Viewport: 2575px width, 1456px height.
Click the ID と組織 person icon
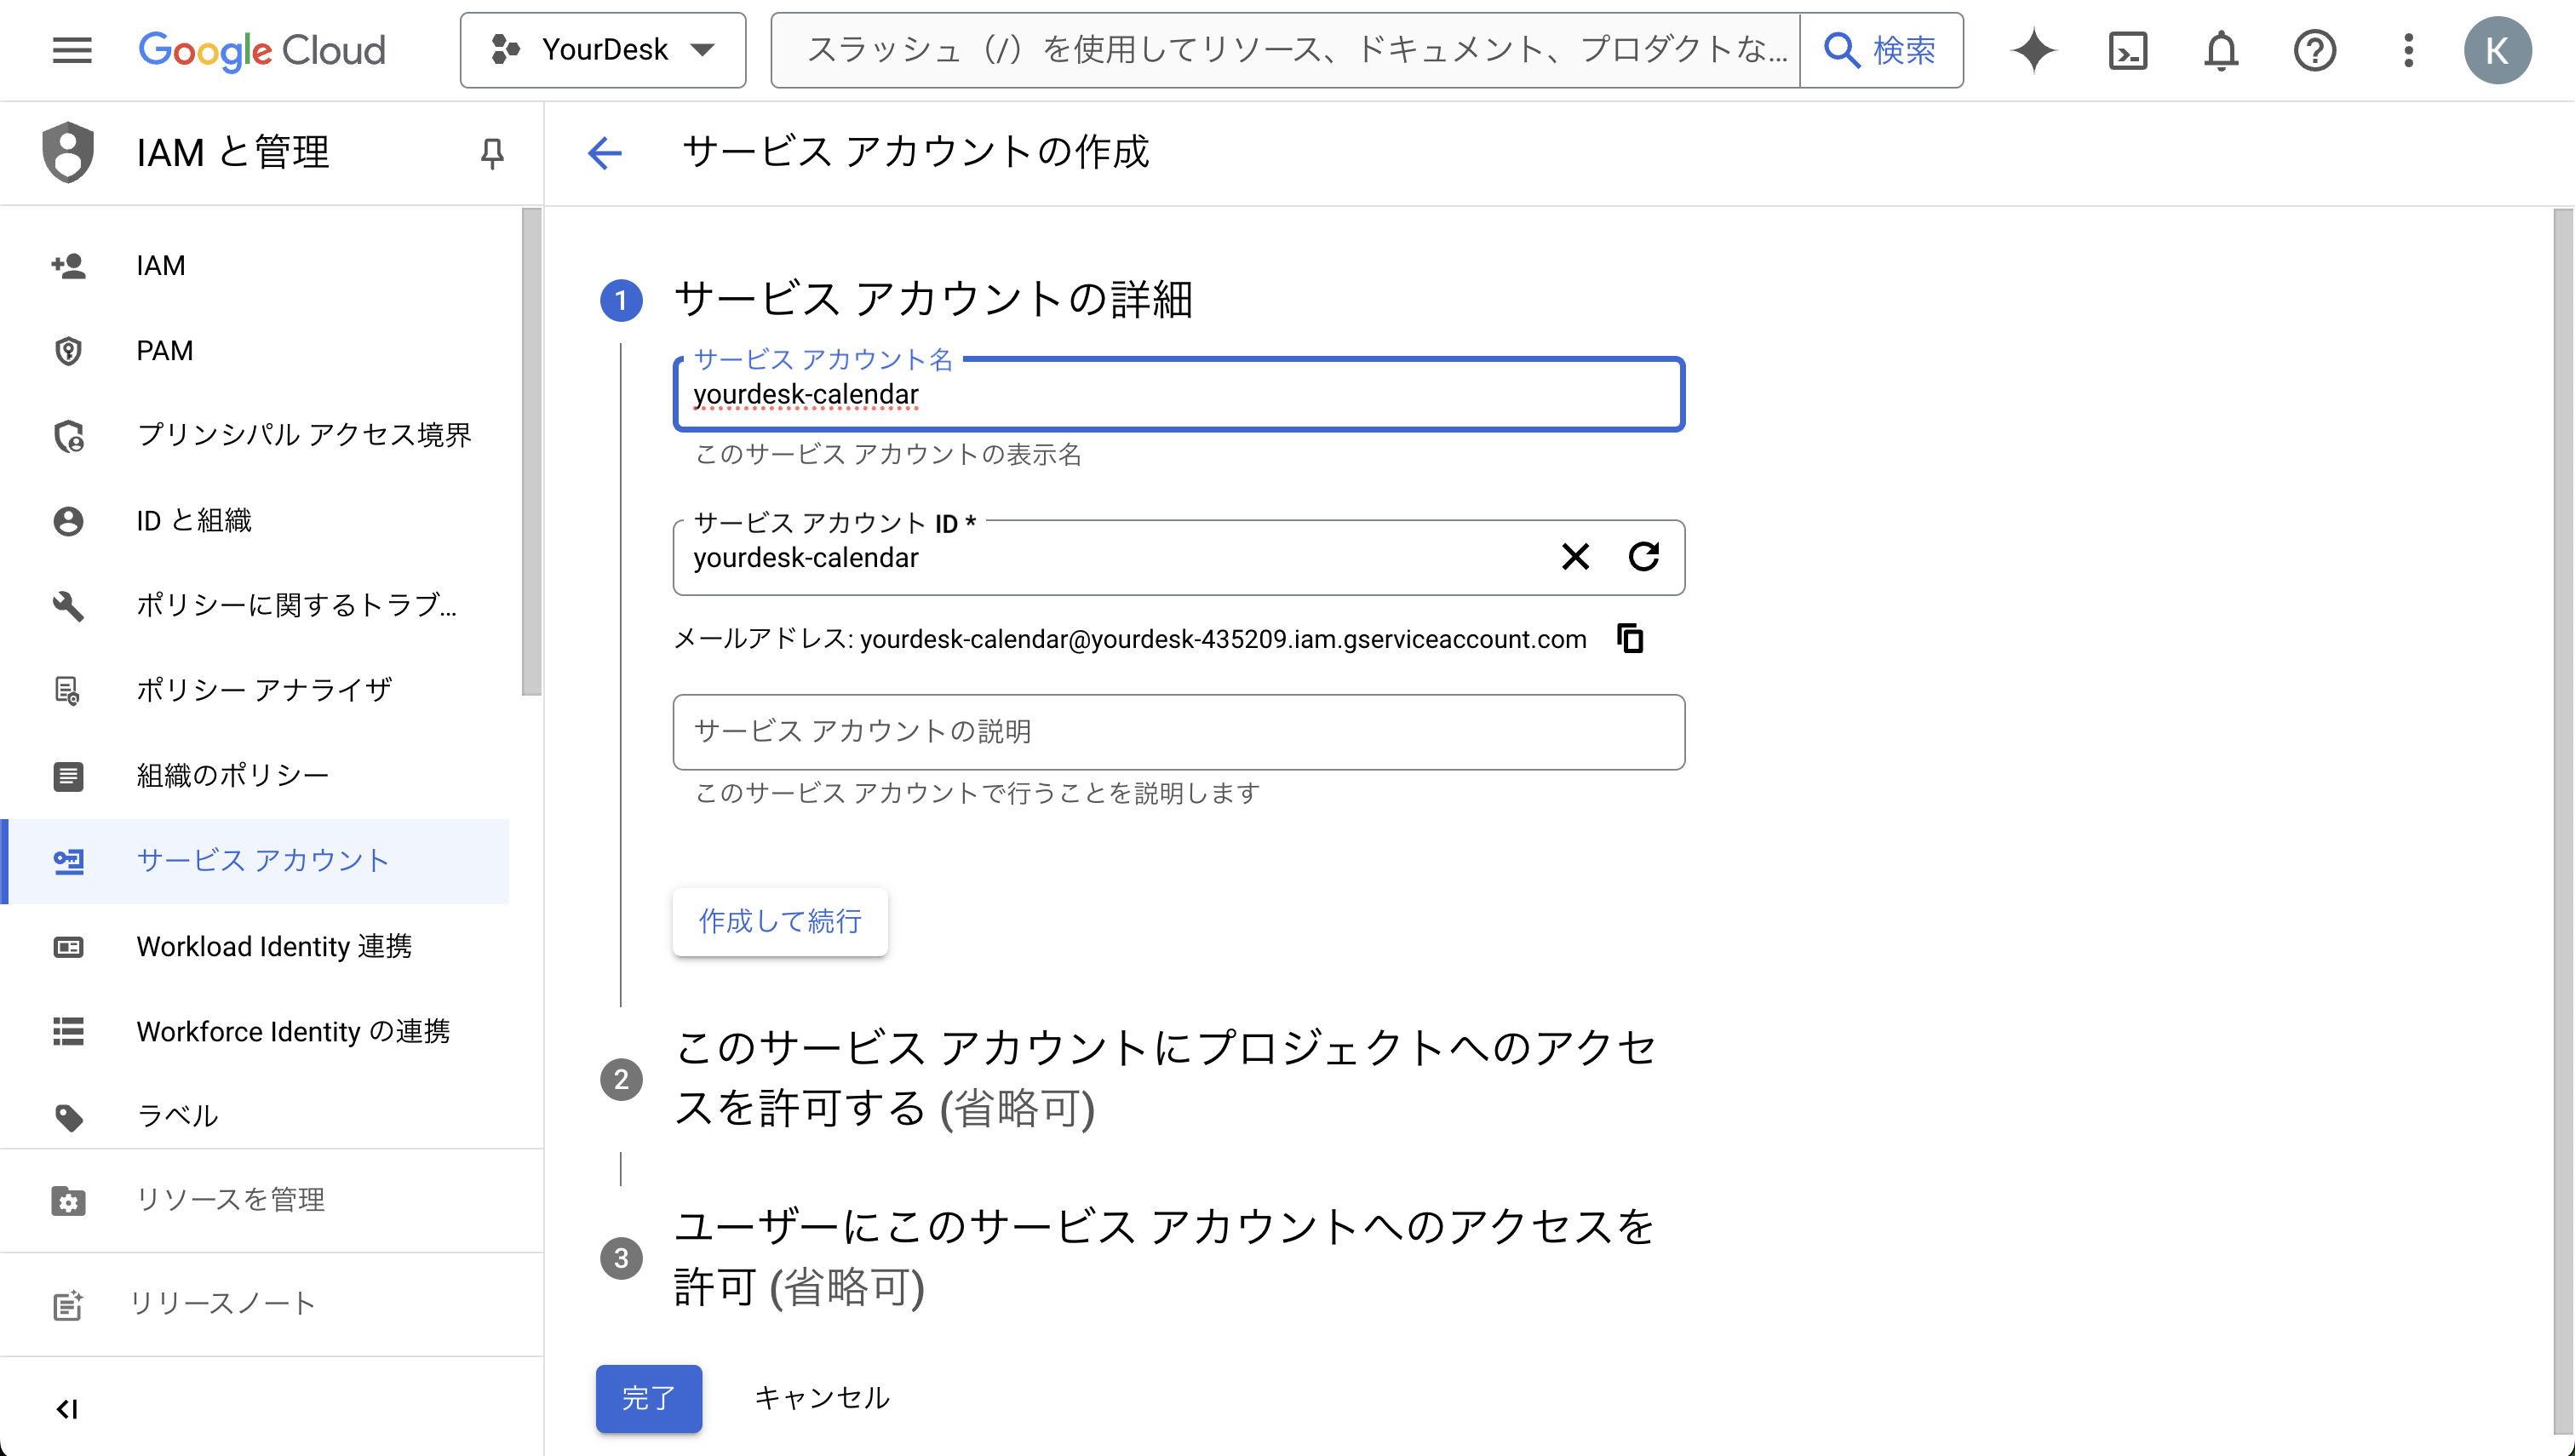[68, 521]
